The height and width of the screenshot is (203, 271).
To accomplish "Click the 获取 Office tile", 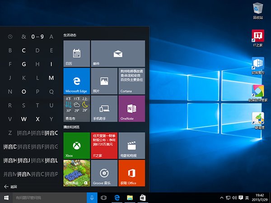I will click(x=131, y=173).
